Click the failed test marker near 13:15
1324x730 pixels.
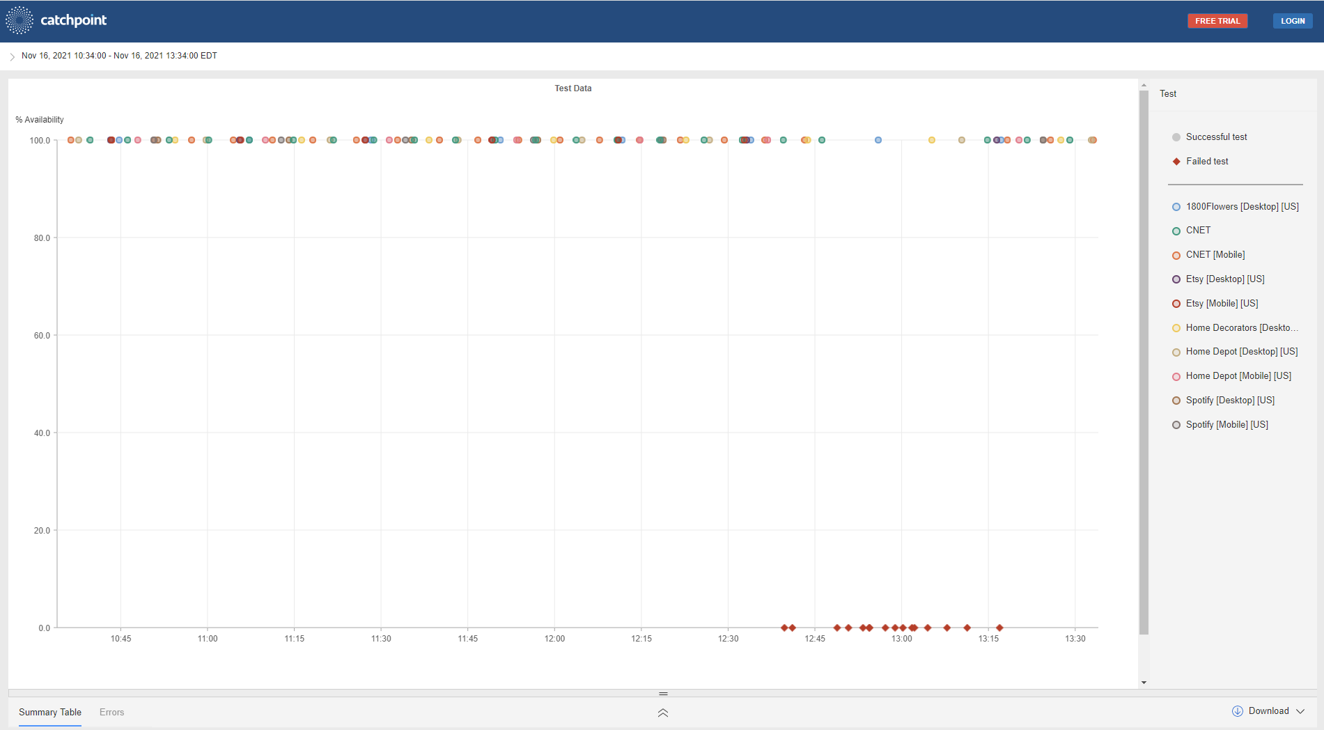pyautogui.click(x=999, y=628)
